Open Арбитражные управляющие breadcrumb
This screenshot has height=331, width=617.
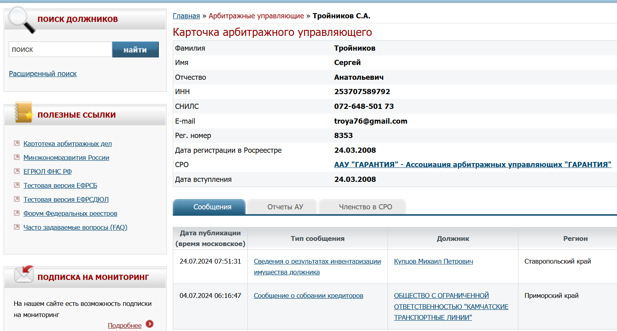tap(256, 16)
